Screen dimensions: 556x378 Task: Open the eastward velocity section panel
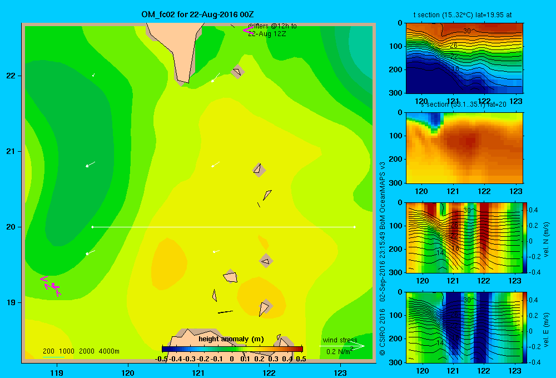pos(464,327)
